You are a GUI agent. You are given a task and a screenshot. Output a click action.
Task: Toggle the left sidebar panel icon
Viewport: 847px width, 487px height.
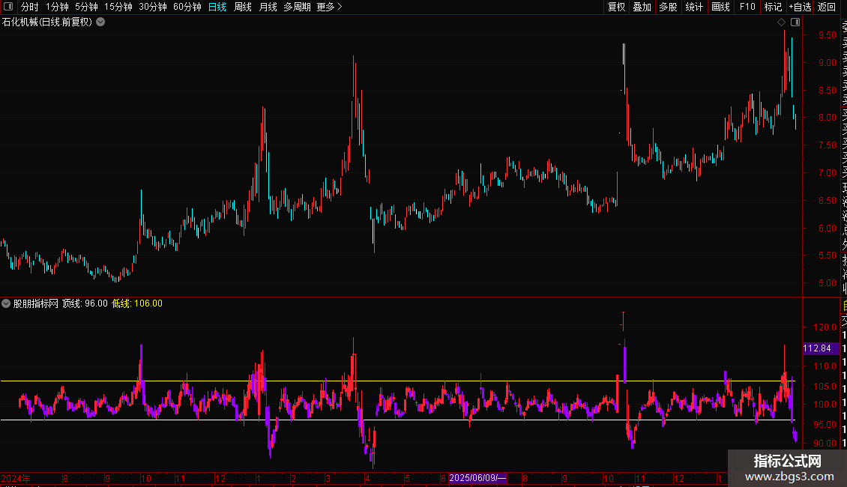8,7
